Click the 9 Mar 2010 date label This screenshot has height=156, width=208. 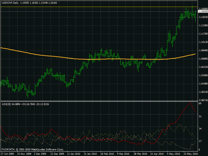(123, 154)
